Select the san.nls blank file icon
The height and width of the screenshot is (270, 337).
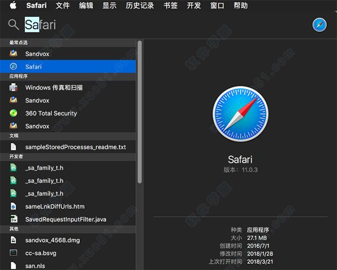coord(13,266)
